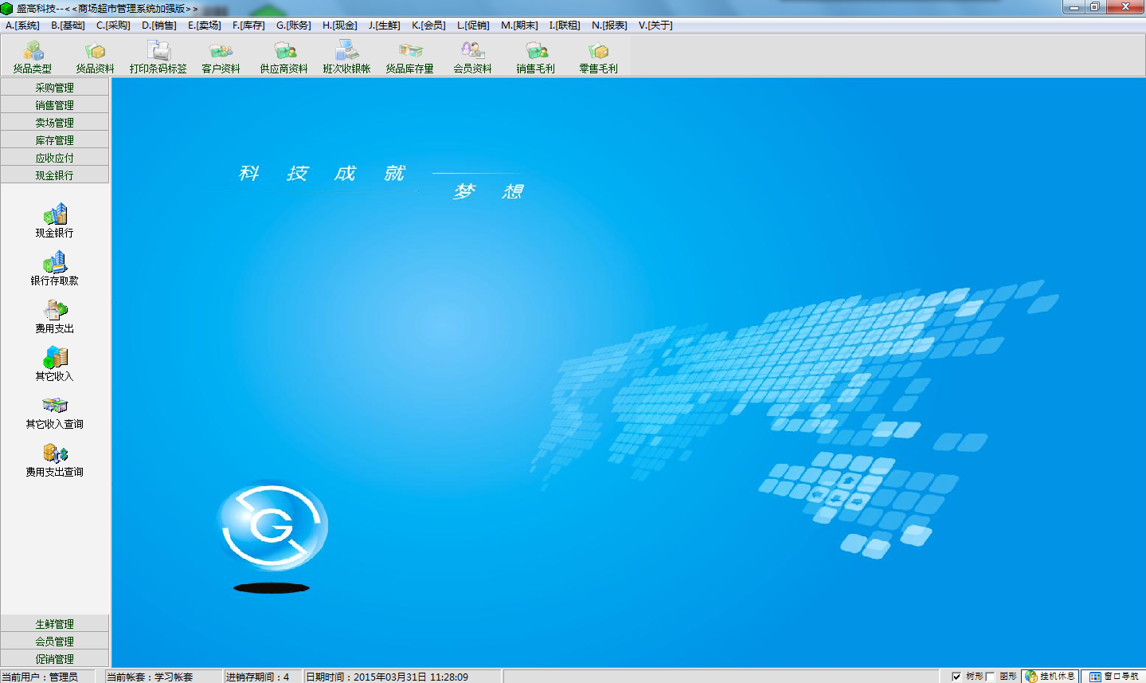Open the F.[库存] menu
Viewport: 1146px width, 683px height.
click(x=248, y=26)
